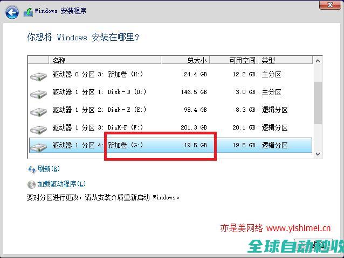The width and height of the screenshot is (344, 258).
Task: Open the 加载驱动程序(L) link
Action: click(x=61, y=184)
